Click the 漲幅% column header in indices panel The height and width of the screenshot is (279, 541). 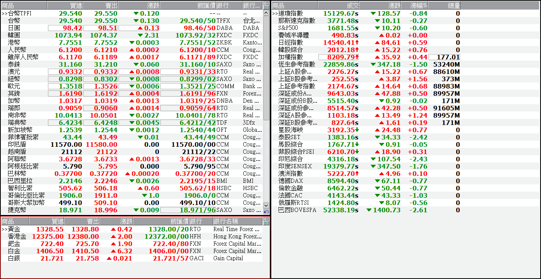point(415,5)
